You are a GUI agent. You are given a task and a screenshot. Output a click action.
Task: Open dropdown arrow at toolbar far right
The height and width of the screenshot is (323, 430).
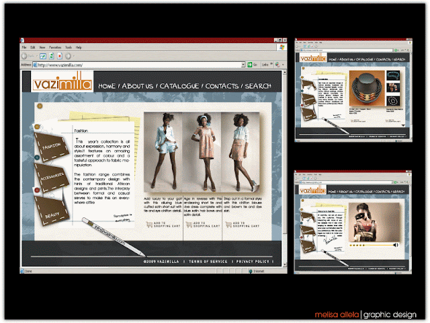(x=283, y=65)
